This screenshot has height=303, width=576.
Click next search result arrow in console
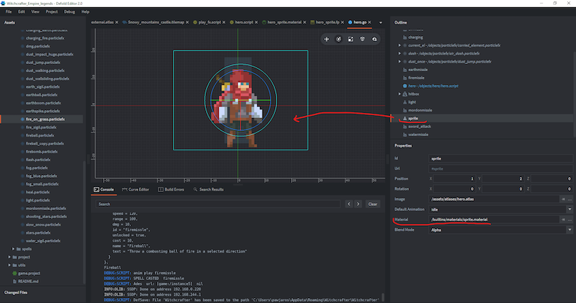pyautogui.click(x=359, y=204)
